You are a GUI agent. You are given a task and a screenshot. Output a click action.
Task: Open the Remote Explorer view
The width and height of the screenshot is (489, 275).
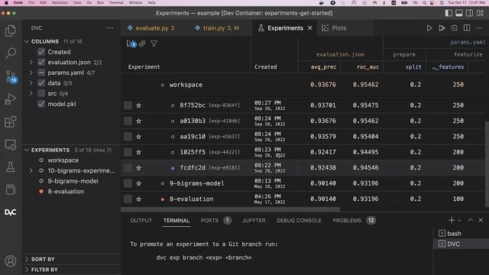tap(10, 144)
